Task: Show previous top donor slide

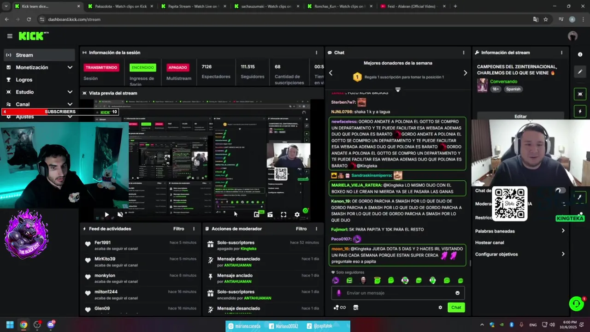Action: tap(330, 73)
